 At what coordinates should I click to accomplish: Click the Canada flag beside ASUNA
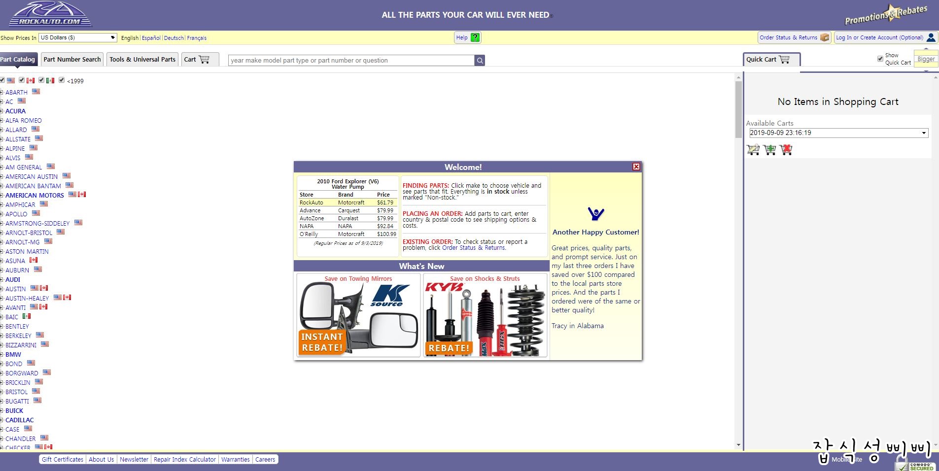[34, 260]
